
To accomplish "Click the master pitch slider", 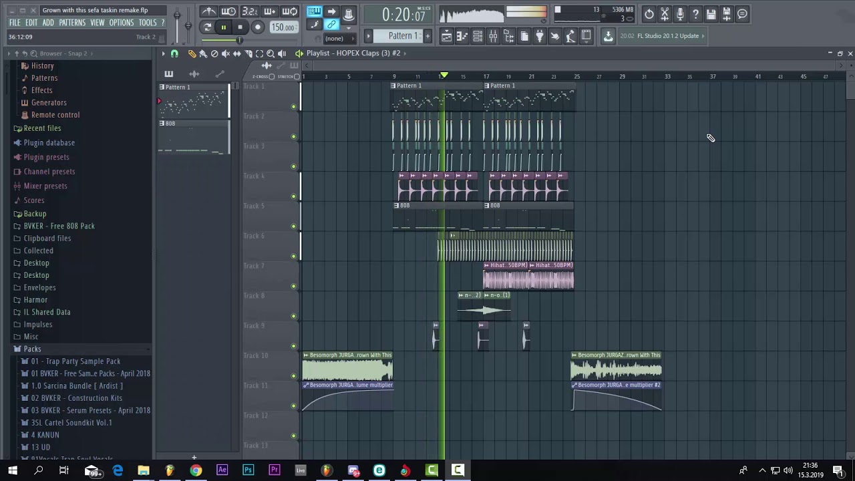I will pos(188,25).
